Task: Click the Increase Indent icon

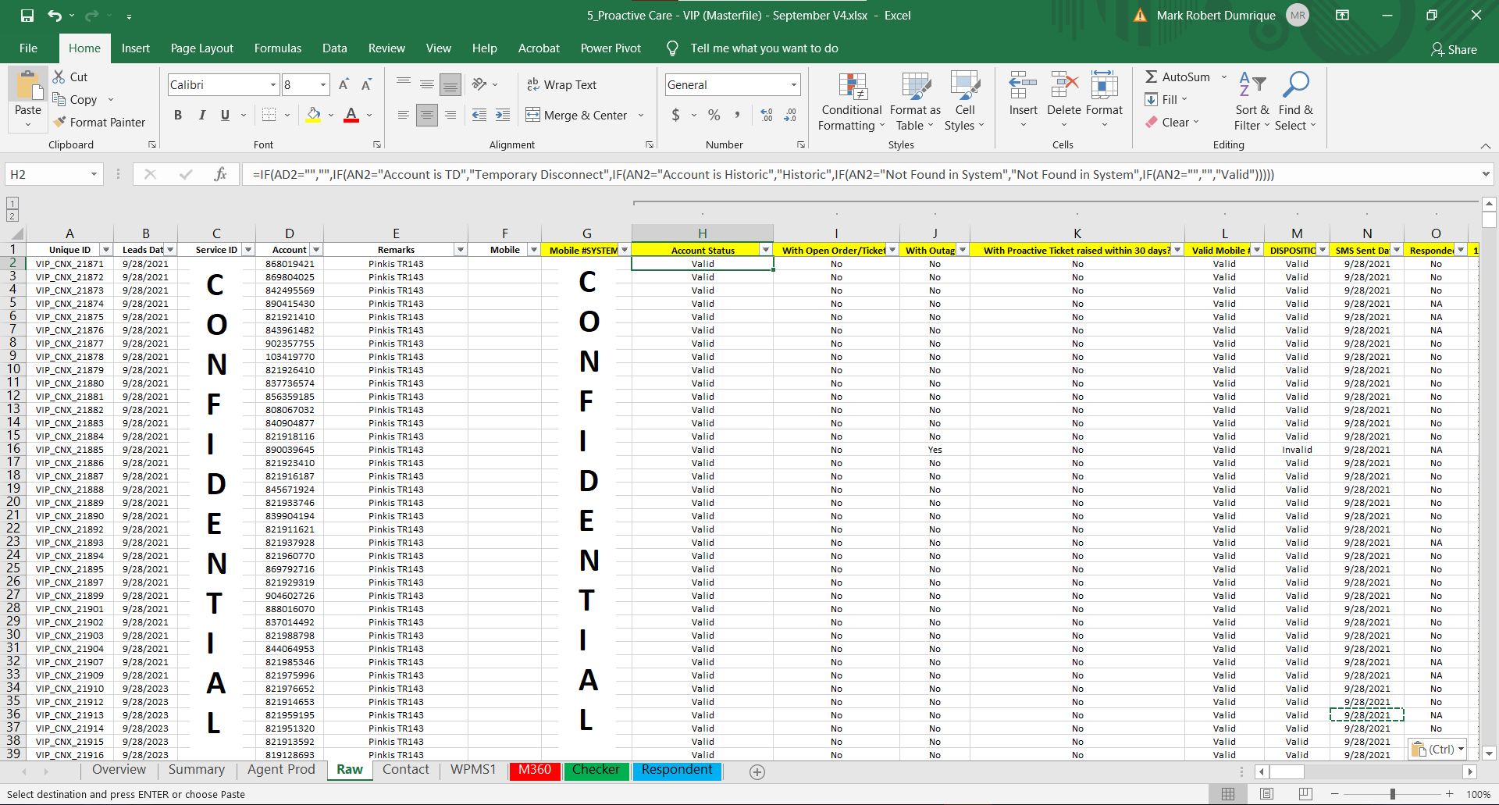Action: click(x=503, y=115)
